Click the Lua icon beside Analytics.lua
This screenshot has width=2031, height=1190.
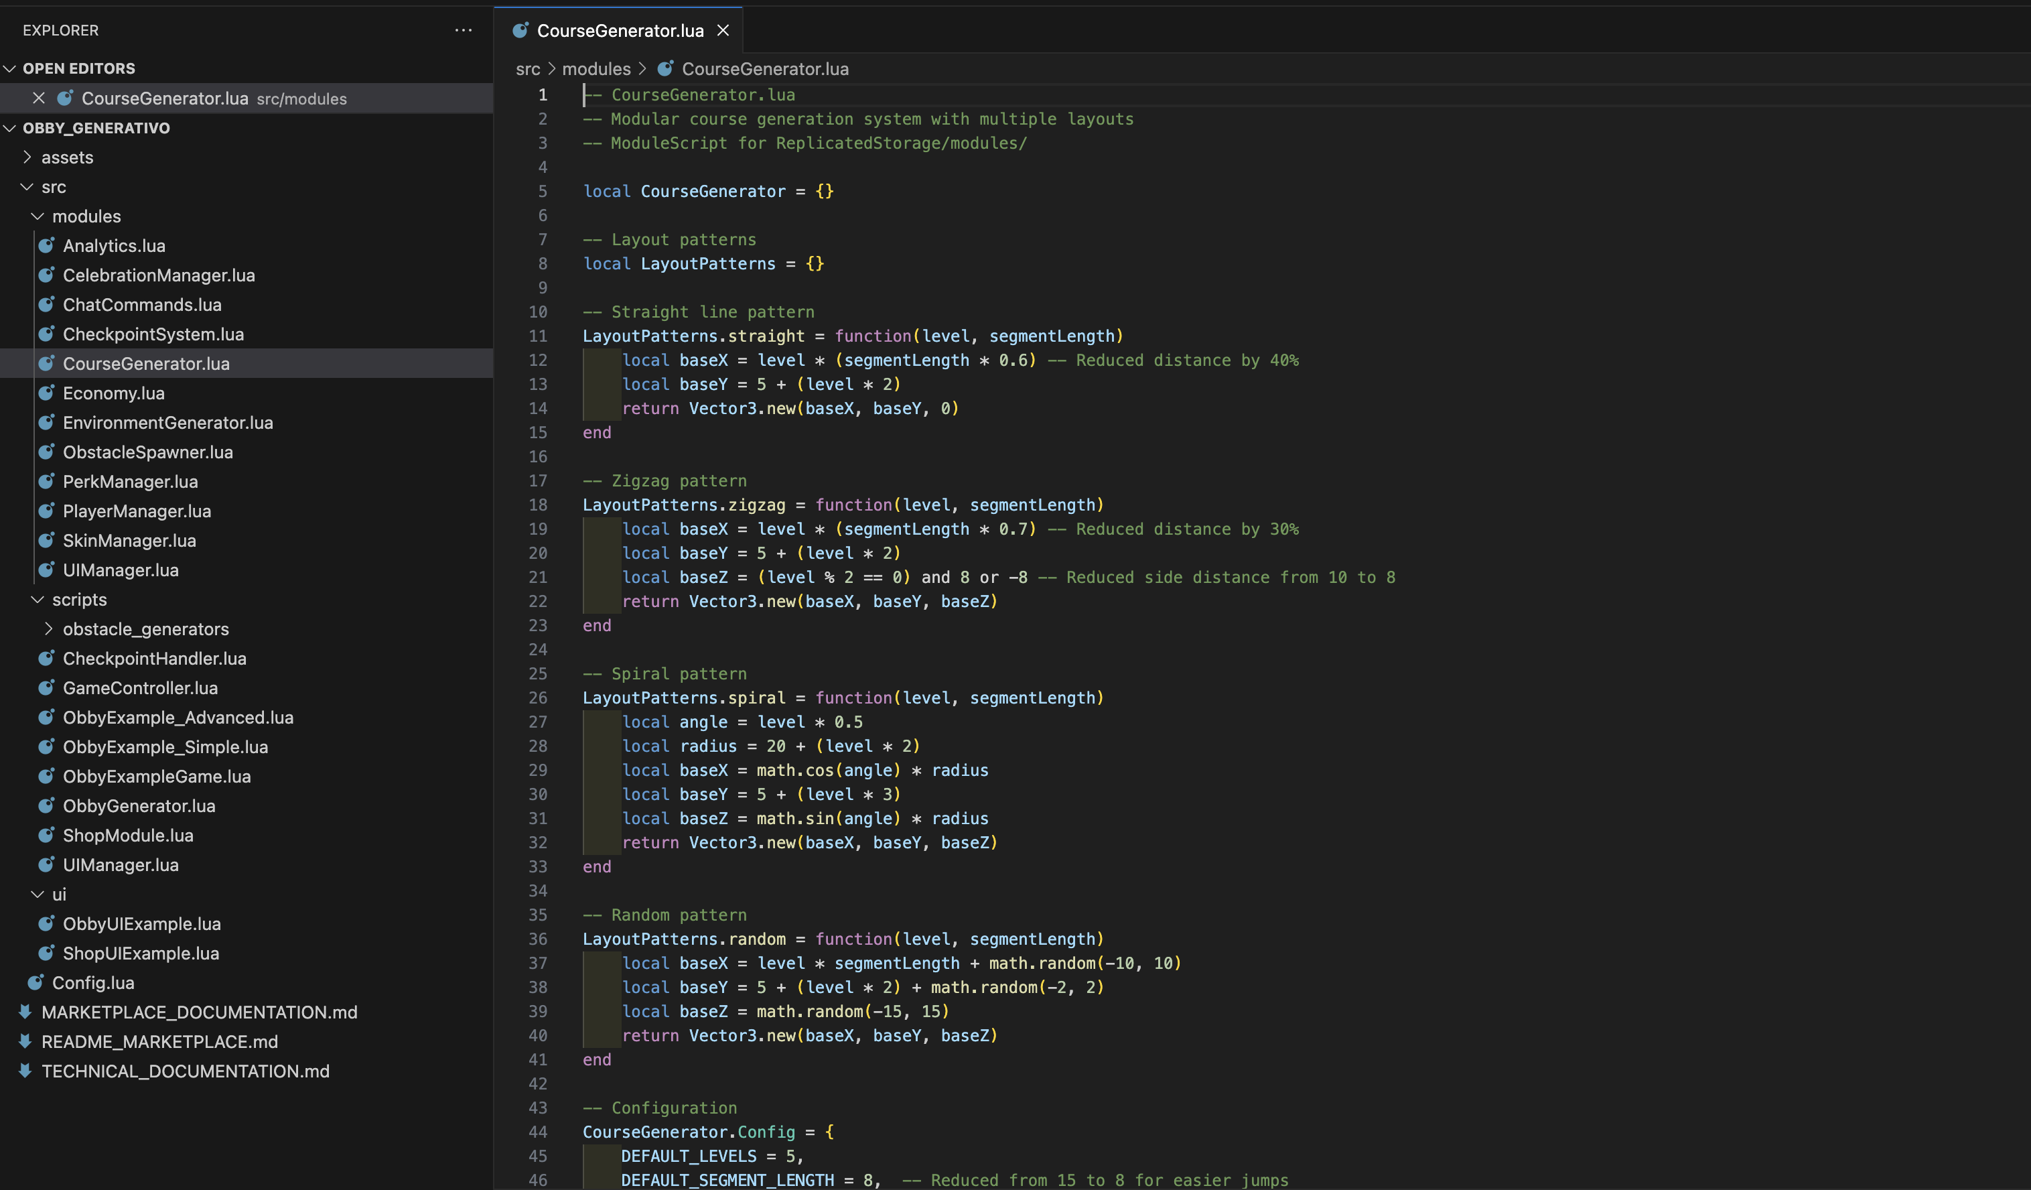[x=47, y=245]
